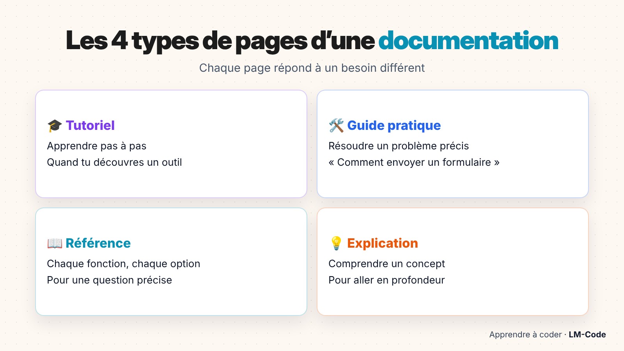Click 'Les 4 types de pages' in the title
This screenshot has width=624, height=351.
pyautogui.click(x=187, y=41)
